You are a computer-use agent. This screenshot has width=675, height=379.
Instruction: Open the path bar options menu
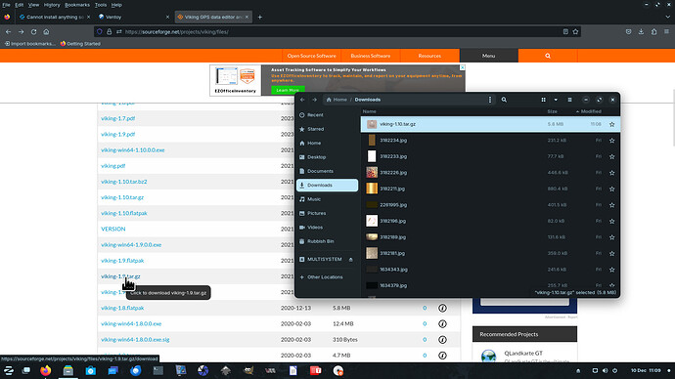490,100
